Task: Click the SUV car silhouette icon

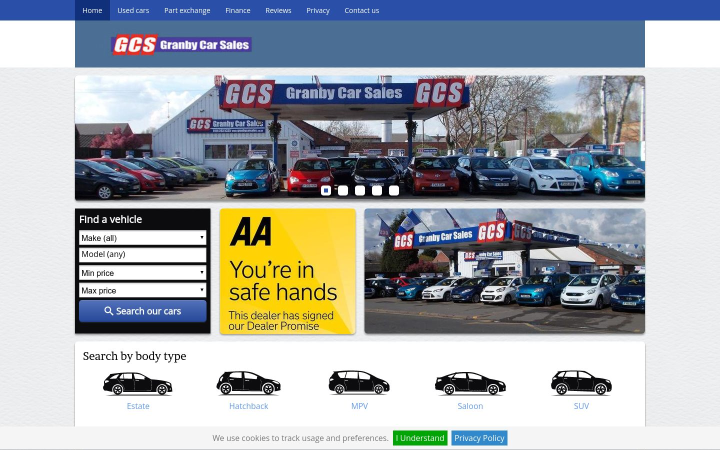Action: point(581,382)
